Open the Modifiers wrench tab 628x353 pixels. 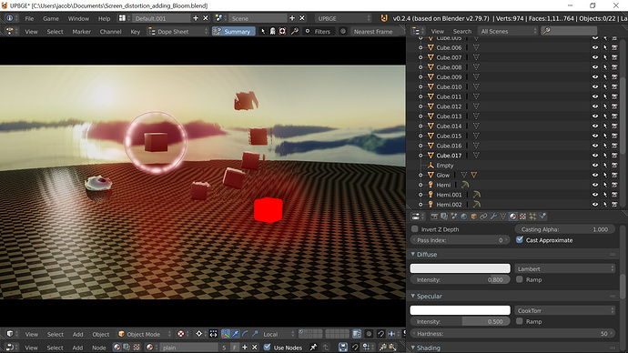(493, 217)
